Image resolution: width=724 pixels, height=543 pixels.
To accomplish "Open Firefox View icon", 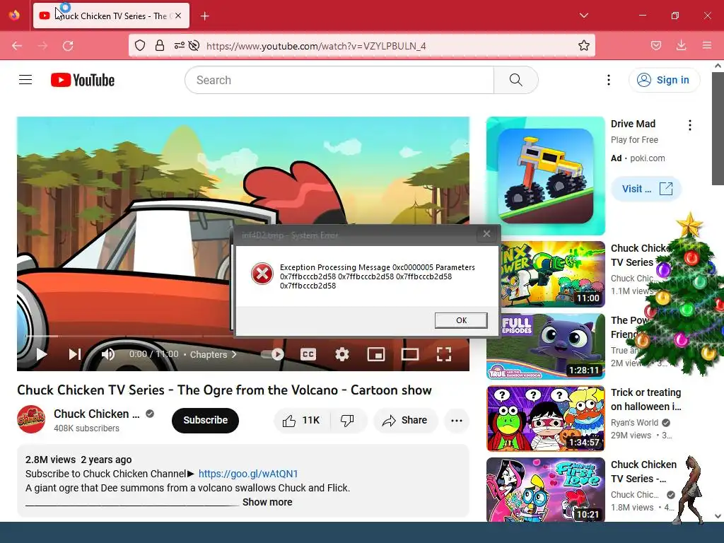I will pos(14,16).
